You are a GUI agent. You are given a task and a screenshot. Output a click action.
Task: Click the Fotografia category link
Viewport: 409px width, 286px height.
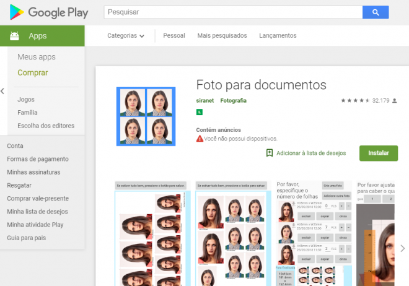[x=233, y=100]
